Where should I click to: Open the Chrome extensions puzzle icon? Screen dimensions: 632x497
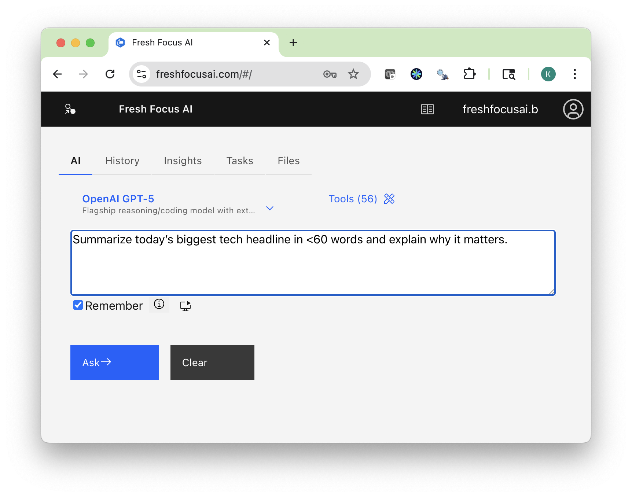coord(470,74)
